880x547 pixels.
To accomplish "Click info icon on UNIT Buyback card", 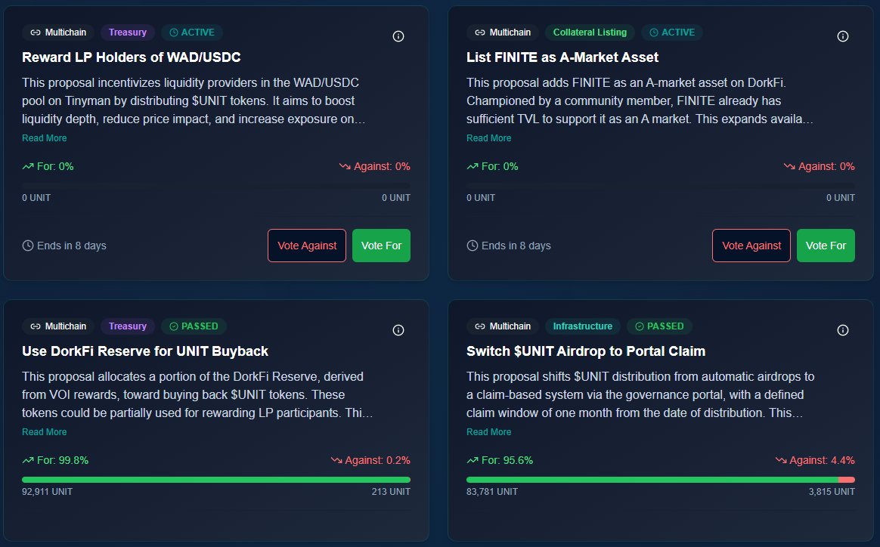I will [398, 330].
